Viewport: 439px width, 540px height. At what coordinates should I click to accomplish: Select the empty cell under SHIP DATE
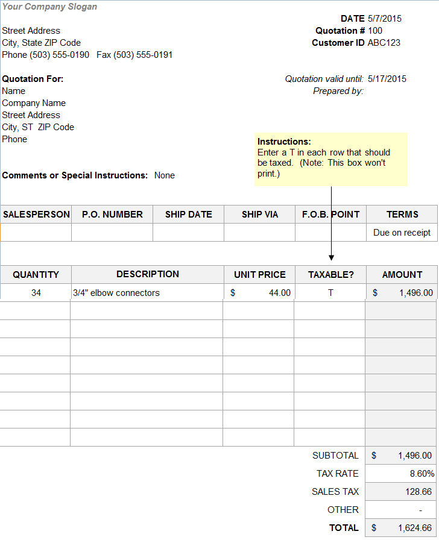[188, 233]
